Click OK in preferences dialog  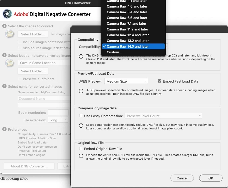point(211,178)
